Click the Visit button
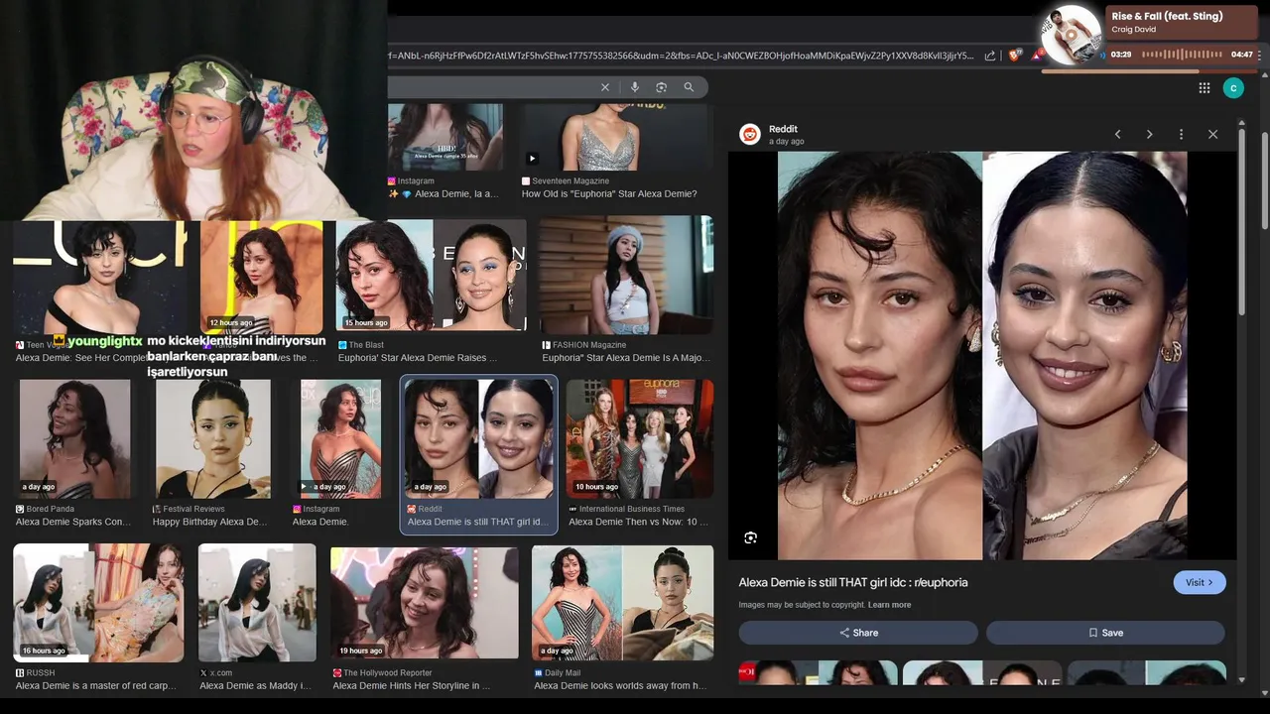 tap(1200, 582)
